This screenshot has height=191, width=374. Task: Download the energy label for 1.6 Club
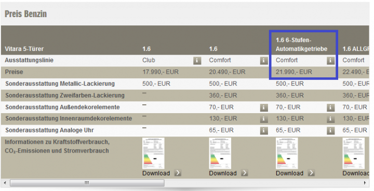coord(156,173)
